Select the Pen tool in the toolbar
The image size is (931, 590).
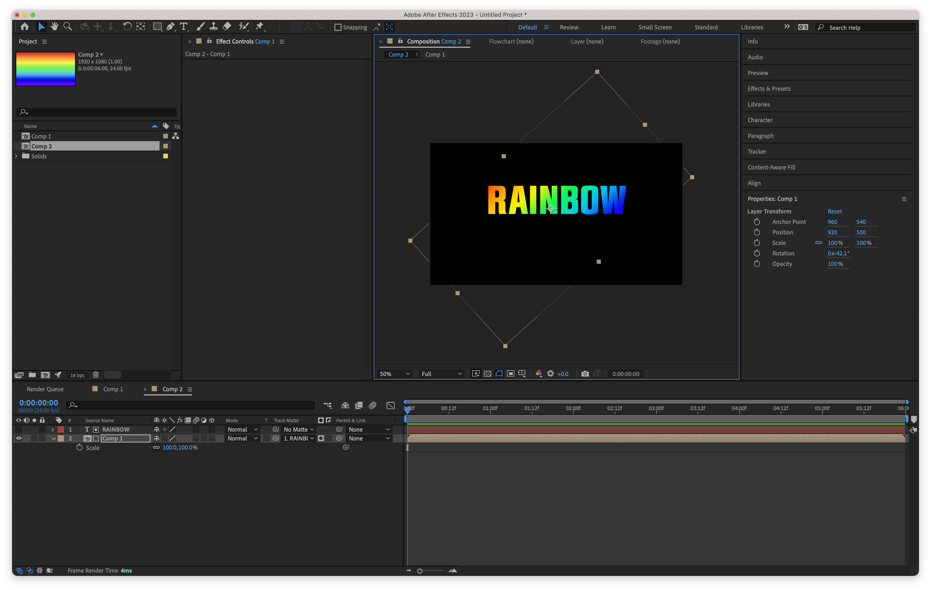coord(171,27)
